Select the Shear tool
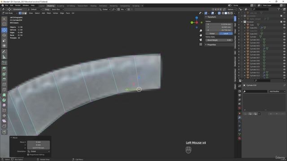Image resolution: width=287 pixels, height=161 pixels. [x=4, y=121]
